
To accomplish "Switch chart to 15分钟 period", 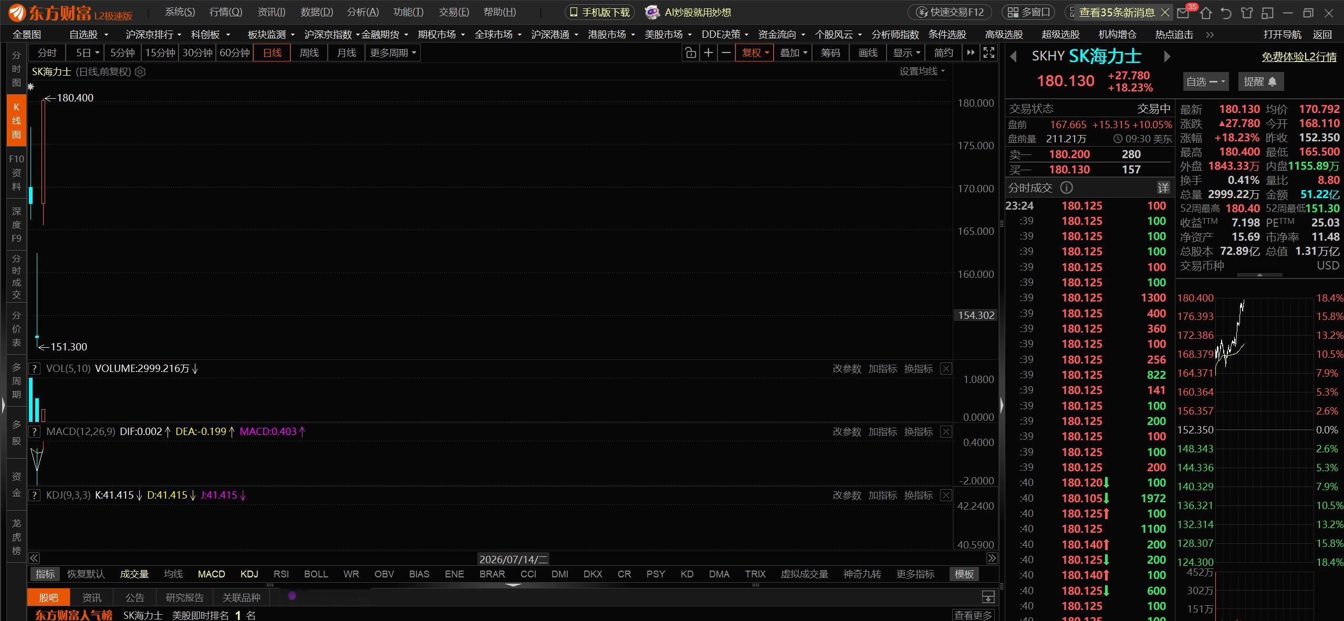I will click(160, 53).
